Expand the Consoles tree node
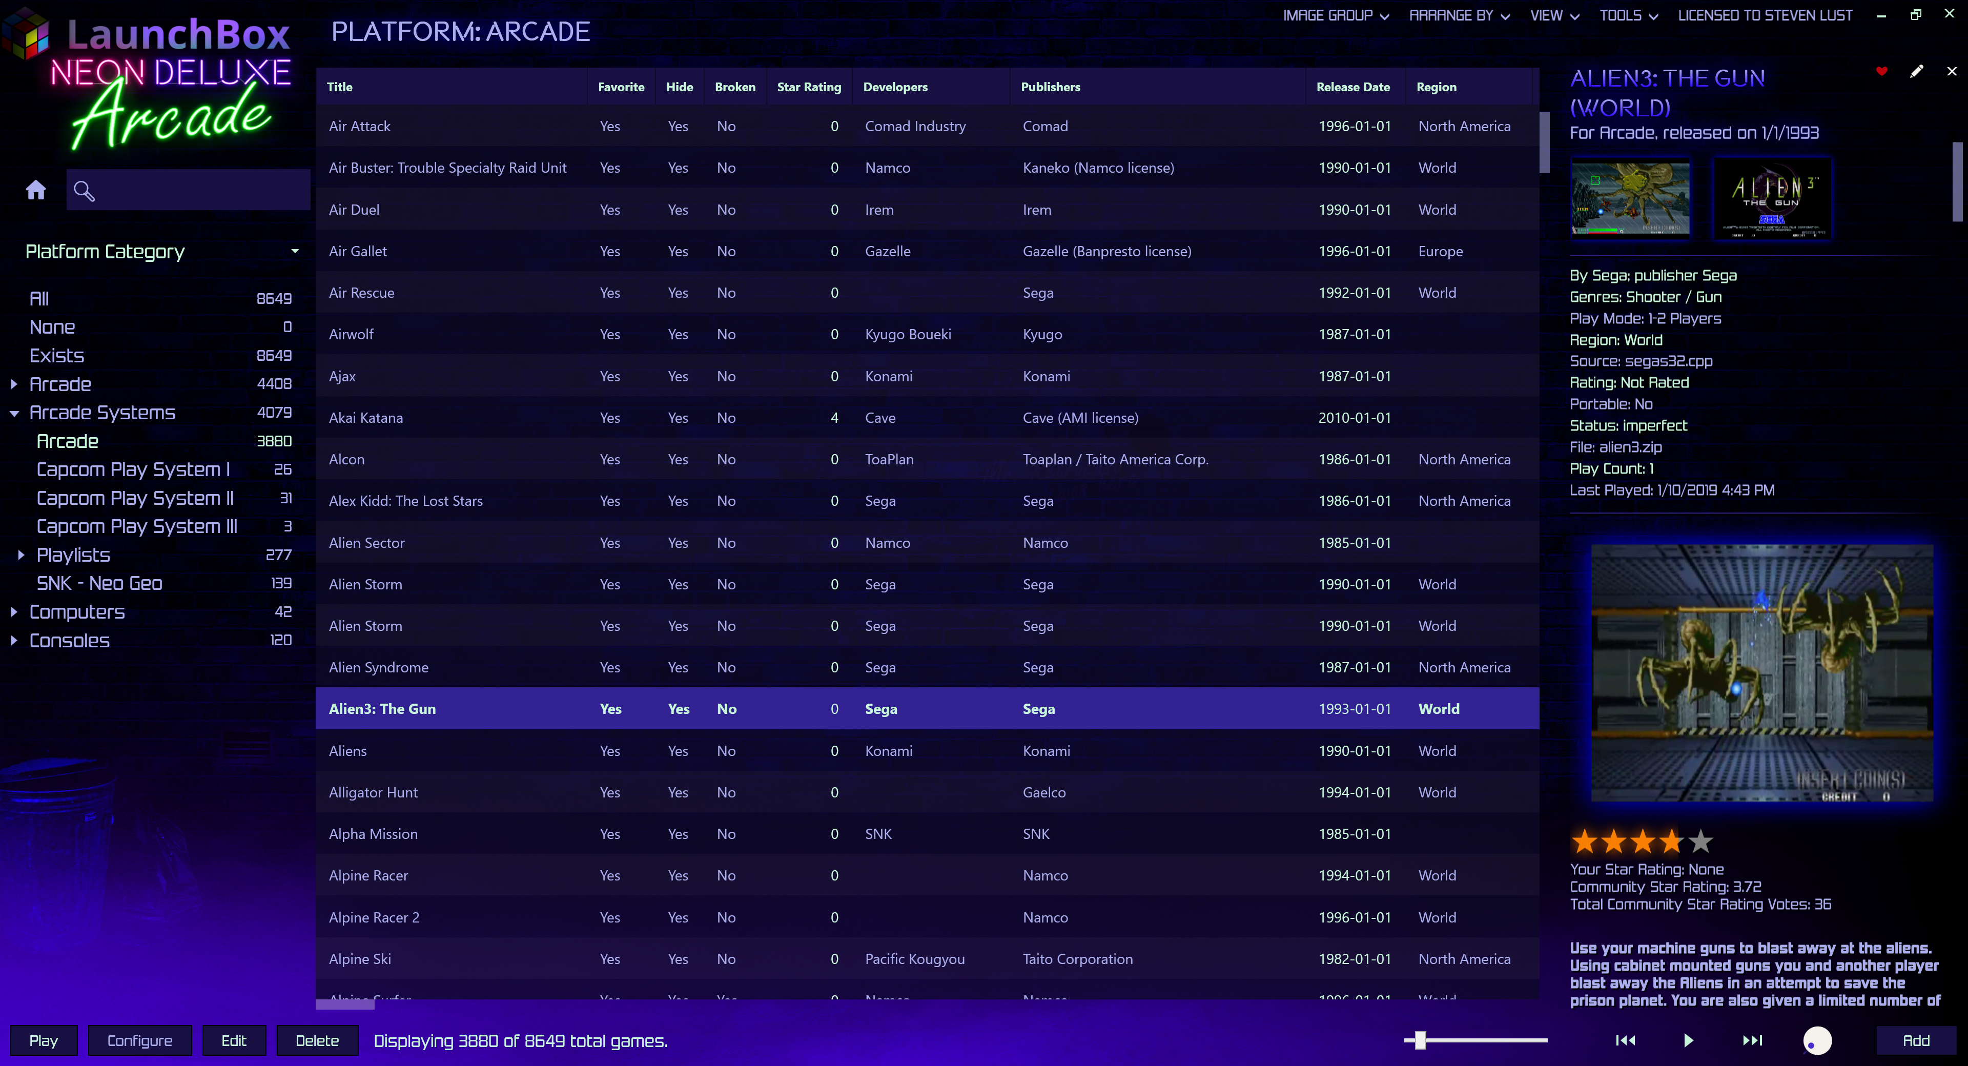The image size is (1968, 1066). point(14,640)
